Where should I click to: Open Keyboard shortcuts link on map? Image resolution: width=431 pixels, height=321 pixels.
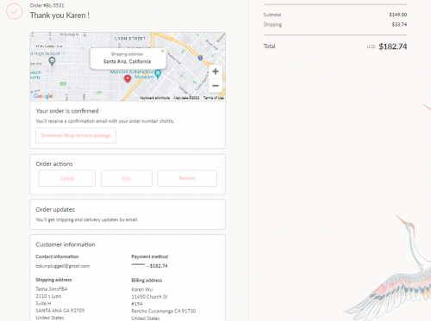coord(154,98)
